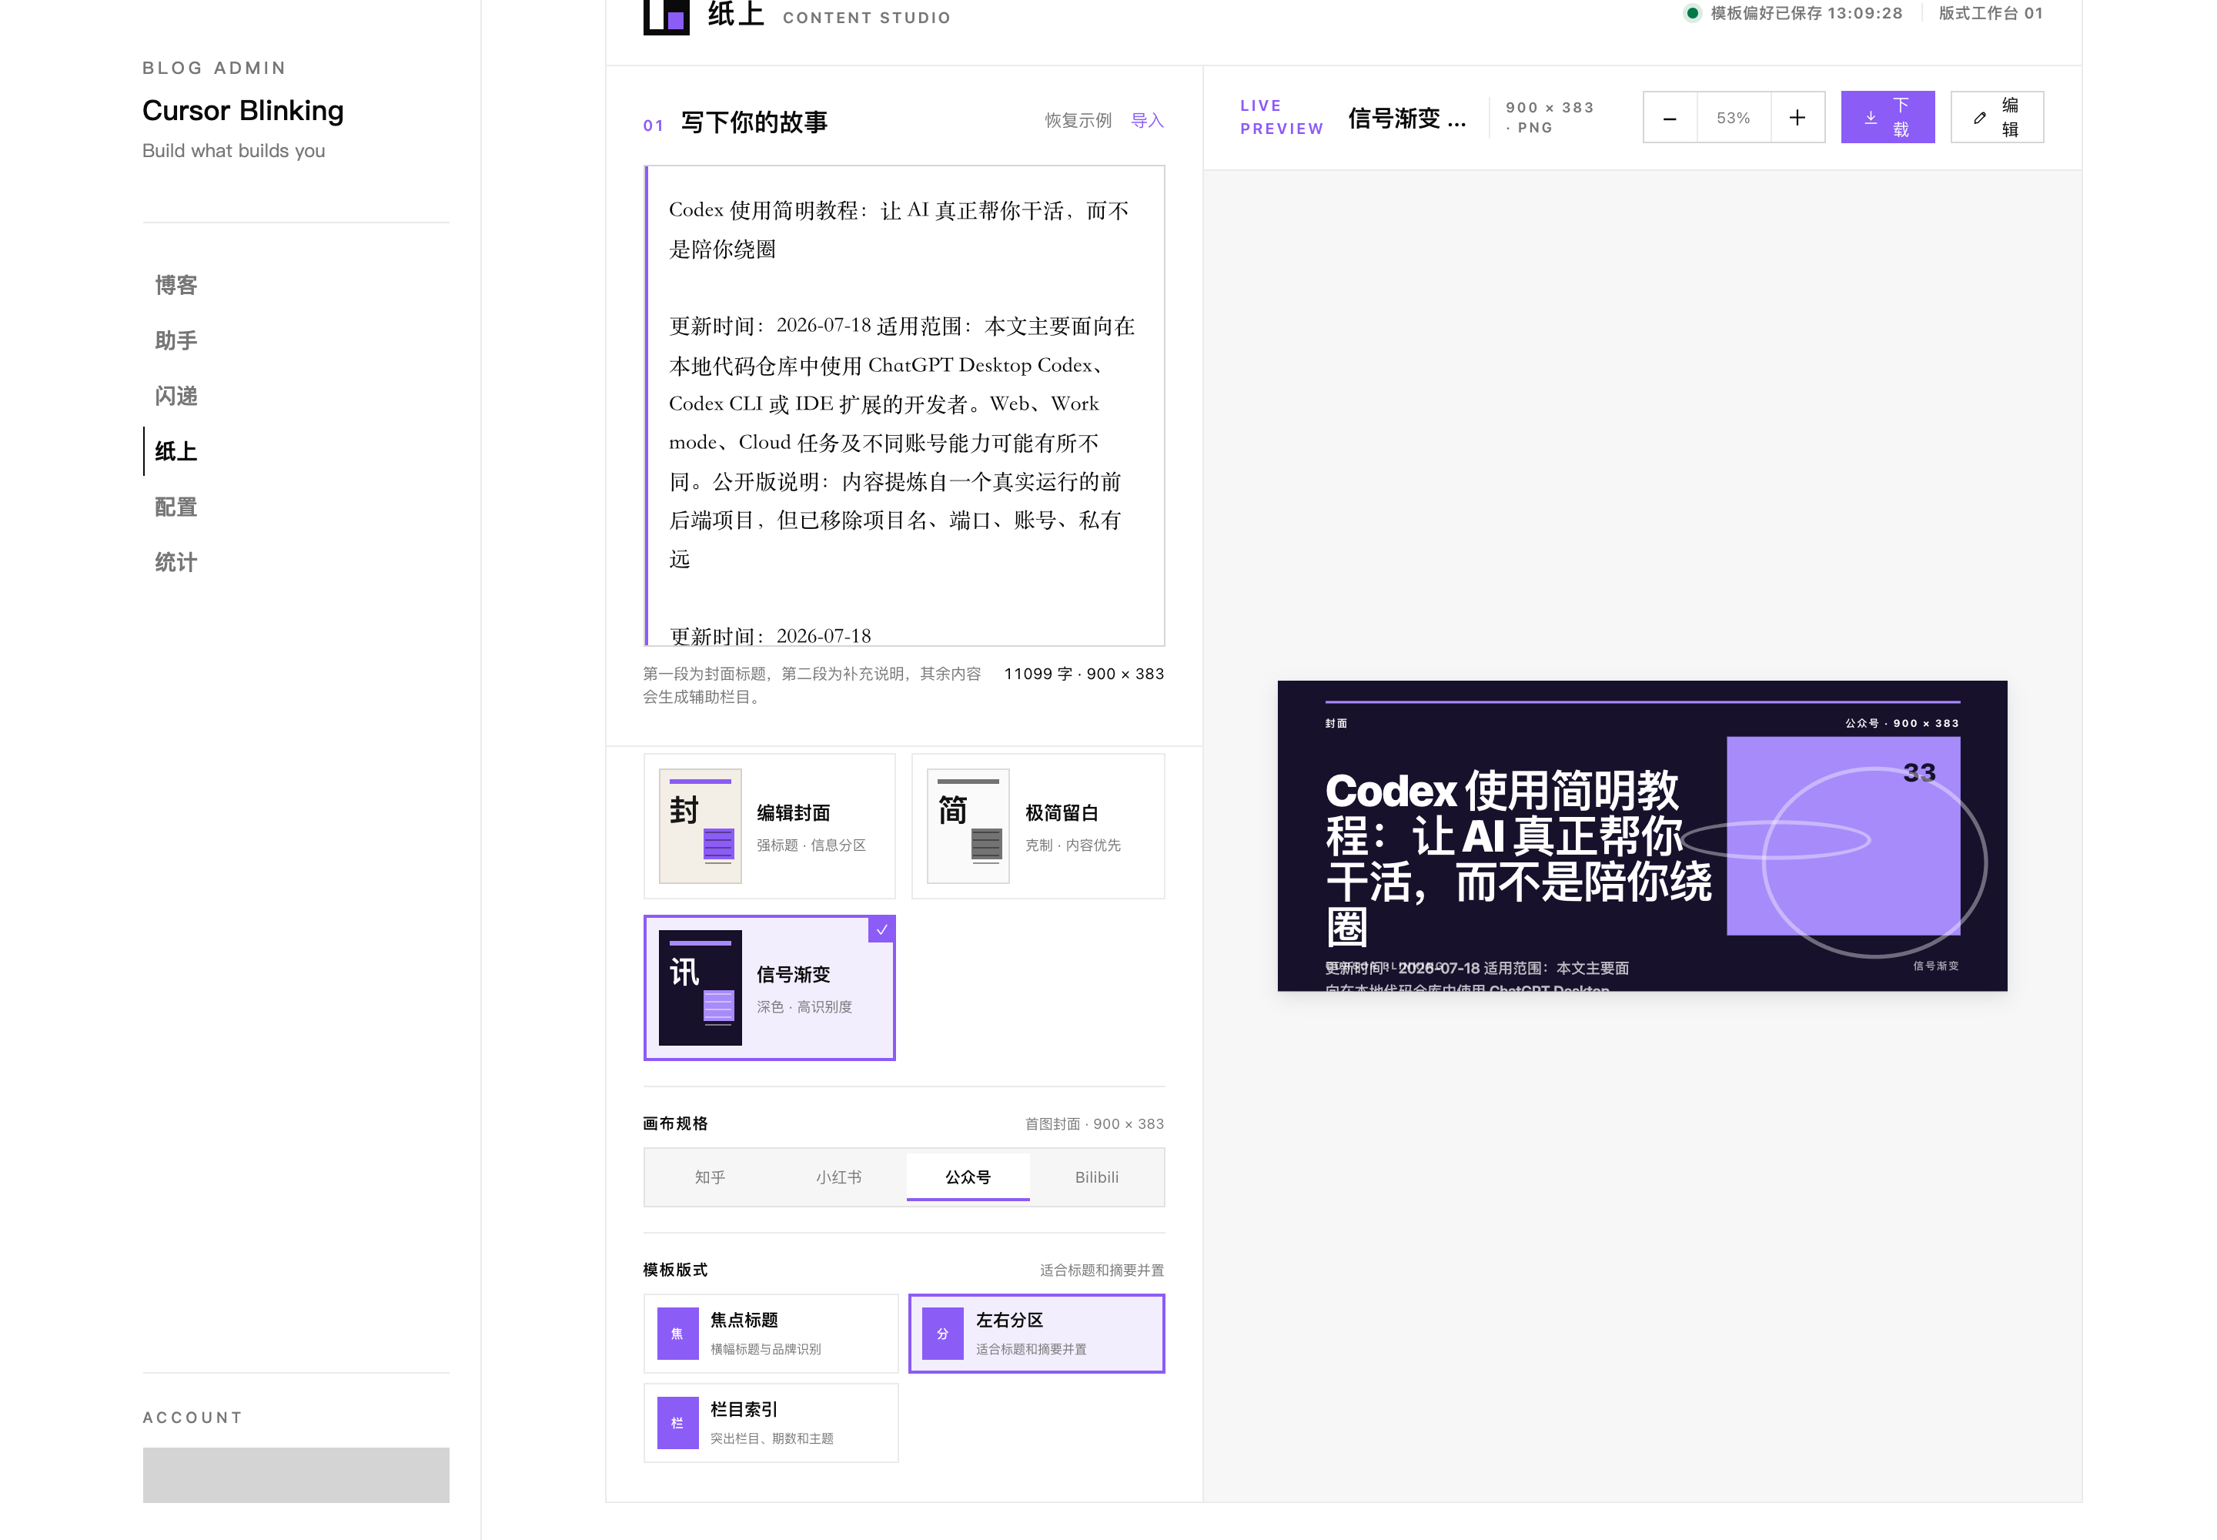Open 统计 in the sidebar
This screenshot has width=2217, height=1540.
tap(176, 561)
